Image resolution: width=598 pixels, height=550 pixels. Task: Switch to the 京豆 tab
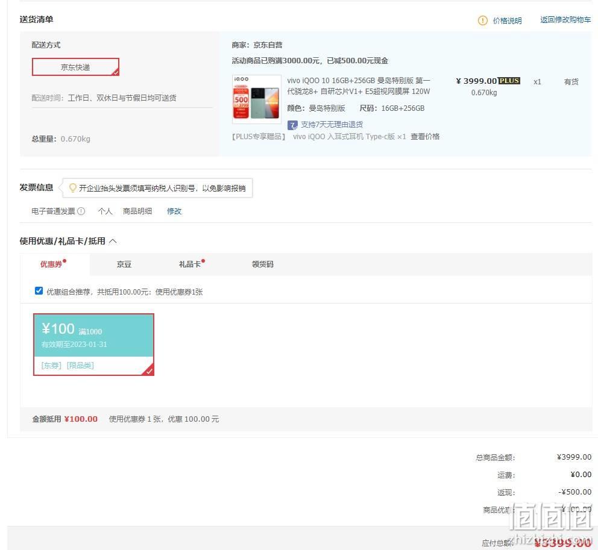click(x=124, y=264)
